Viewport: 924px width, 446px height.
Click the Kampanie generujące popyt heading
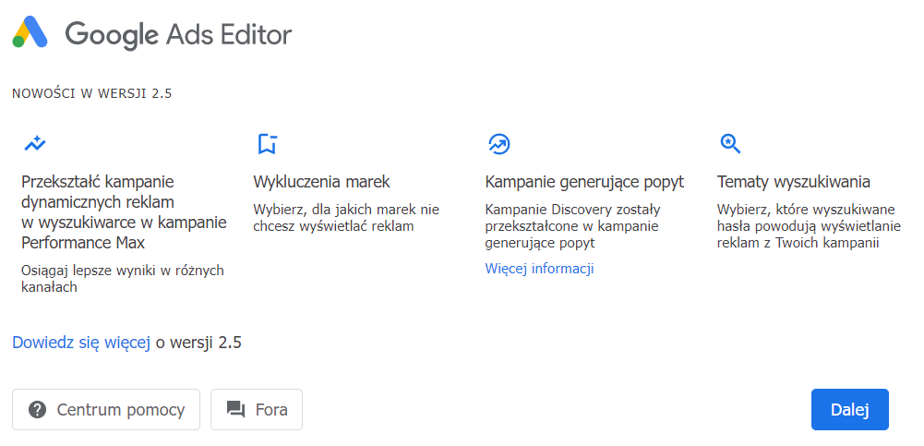[x=584, y=182]
